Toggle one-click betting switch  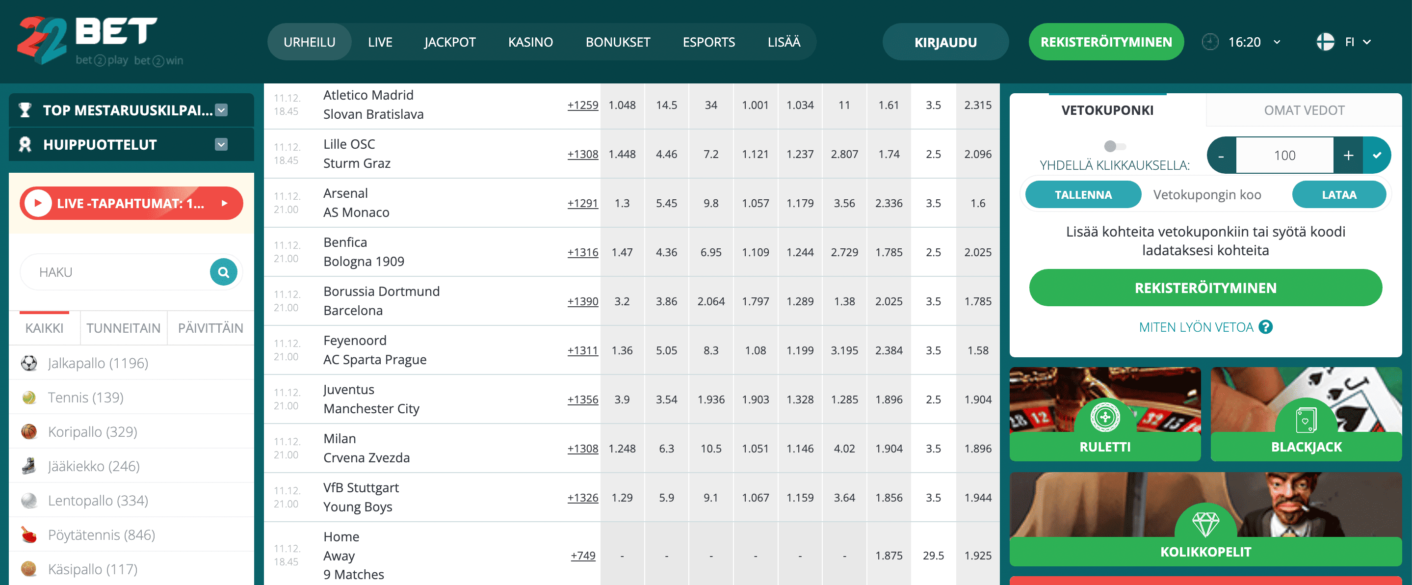[1114, 146]
